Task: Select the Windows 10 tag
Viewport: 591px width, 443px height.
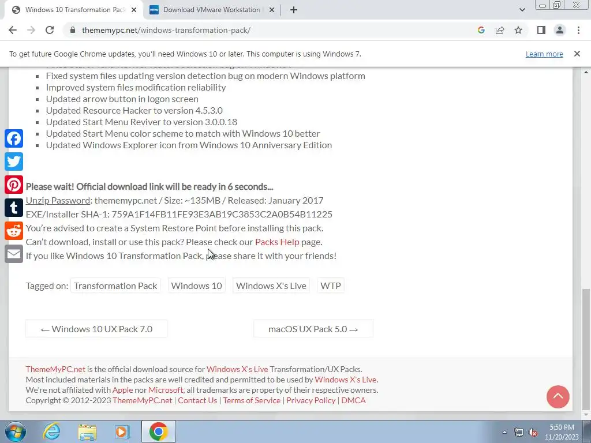Action: pyautogui.click(x=196, y=286)
